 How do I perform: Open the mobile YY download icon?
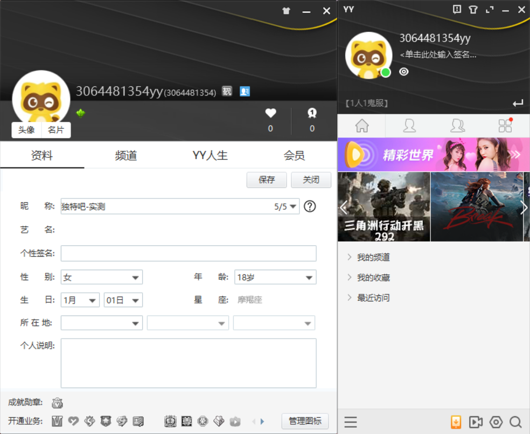pos(456,422)
